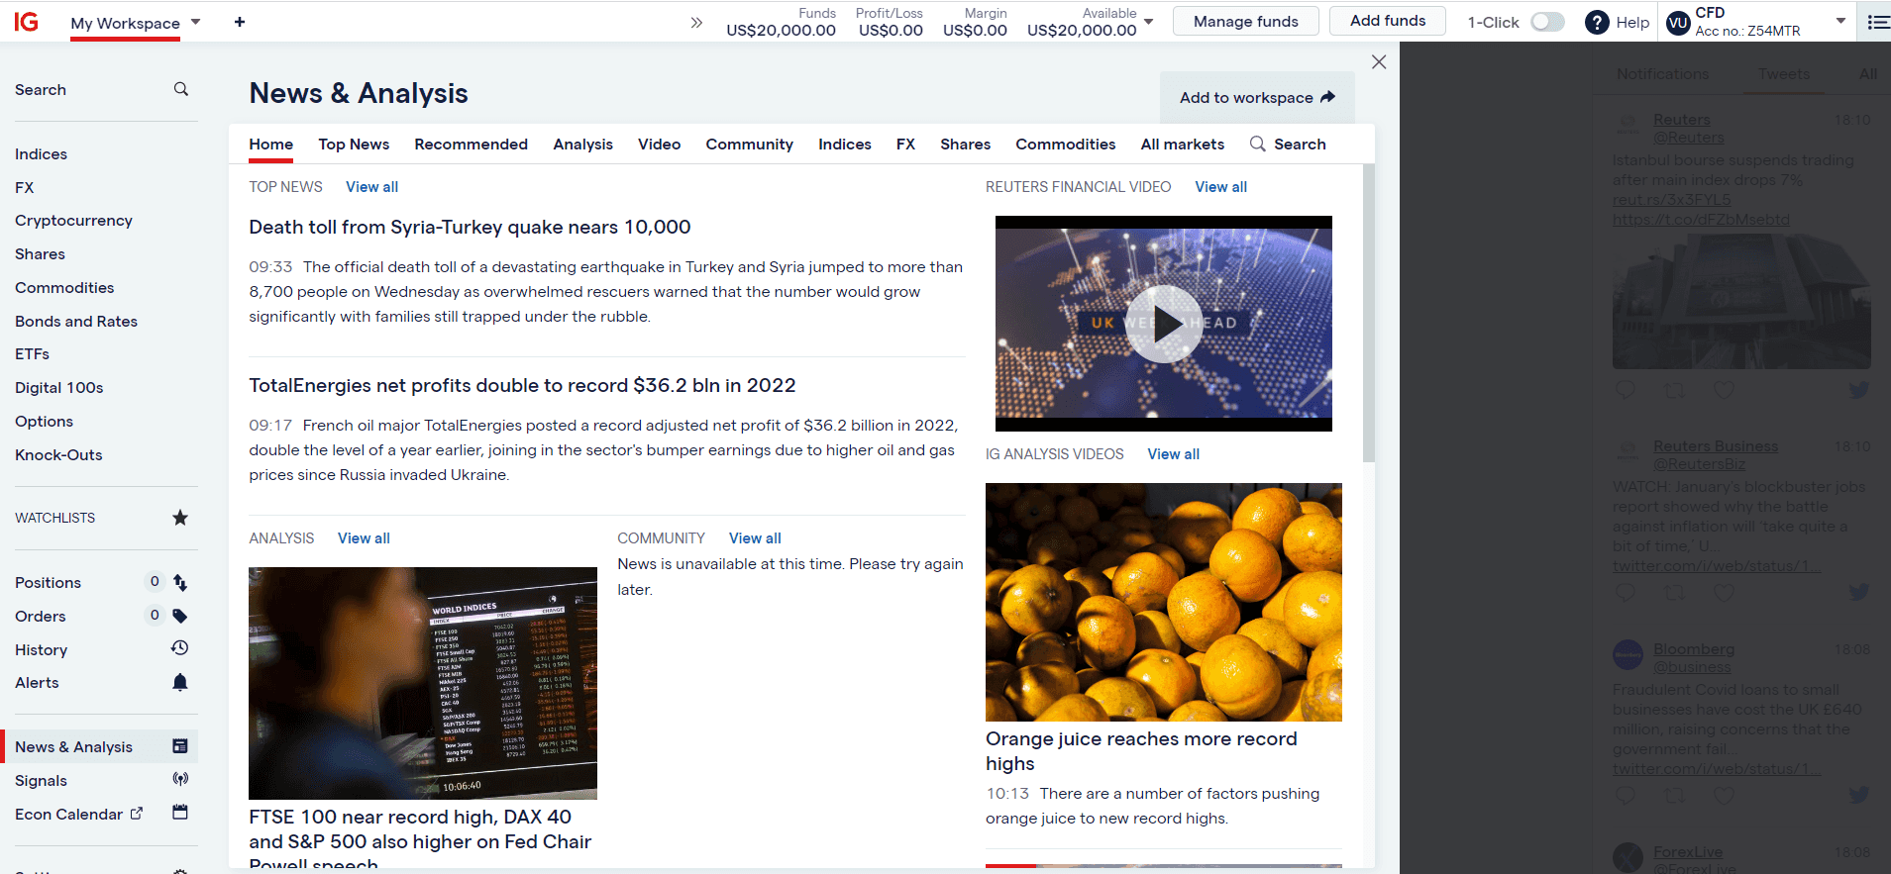
Task: Switch to the Home tab
Action: 271,145
